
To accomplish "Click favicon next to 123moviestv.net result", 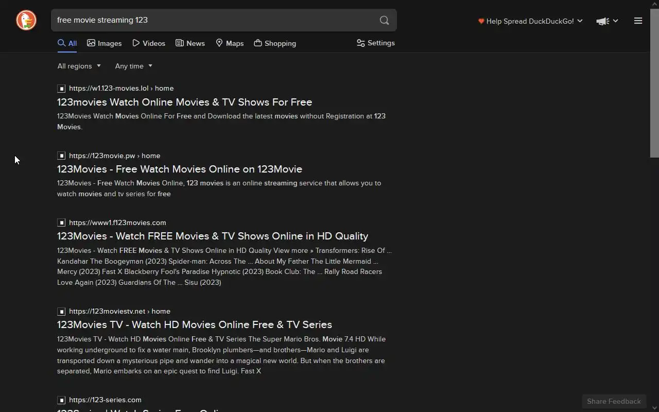I will (61, 312).
